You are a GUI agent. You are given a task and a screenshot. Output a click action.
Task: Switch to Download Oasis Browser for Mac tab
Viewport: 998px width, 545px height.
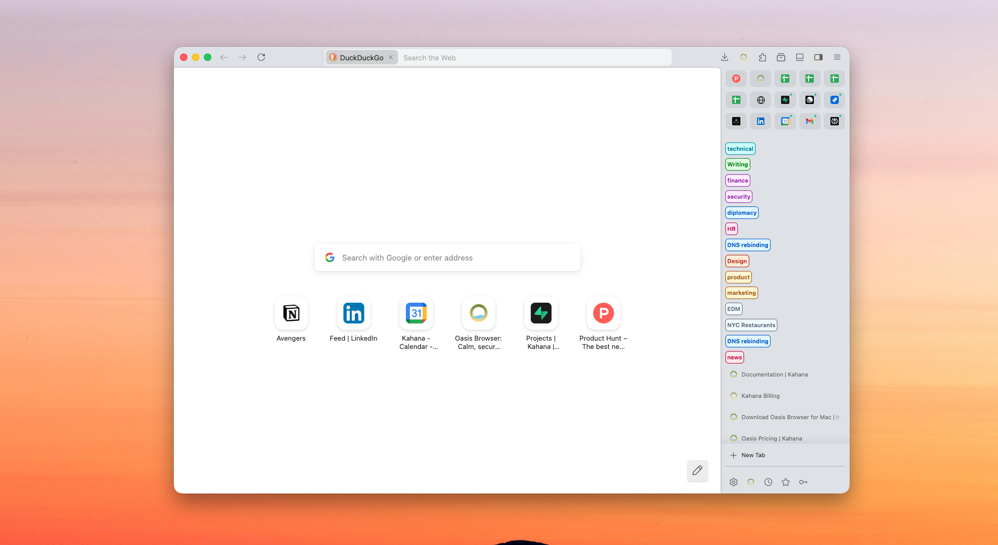tap(785, 417)
